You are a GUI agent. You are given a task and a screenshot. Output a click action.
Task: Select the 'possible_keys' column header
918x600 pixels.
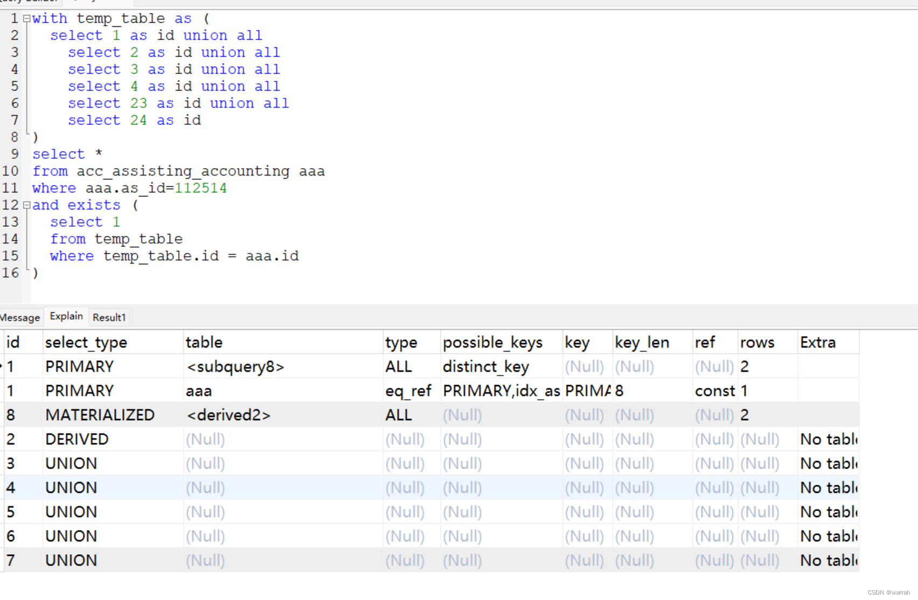[x=501, y=342]
